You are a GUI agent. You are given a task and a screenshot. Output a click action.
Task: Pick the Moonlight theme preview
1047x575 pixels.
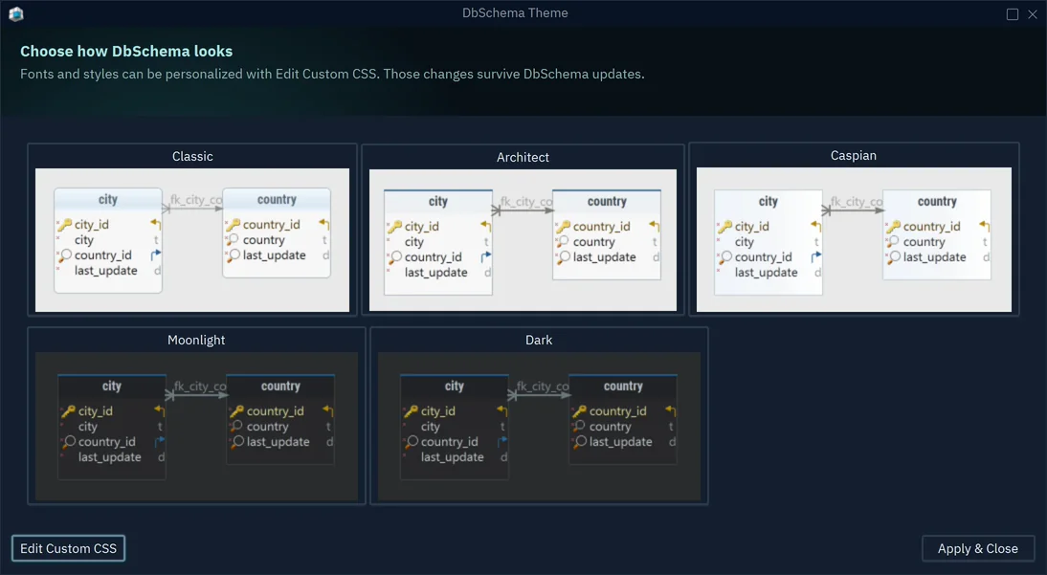196,427
